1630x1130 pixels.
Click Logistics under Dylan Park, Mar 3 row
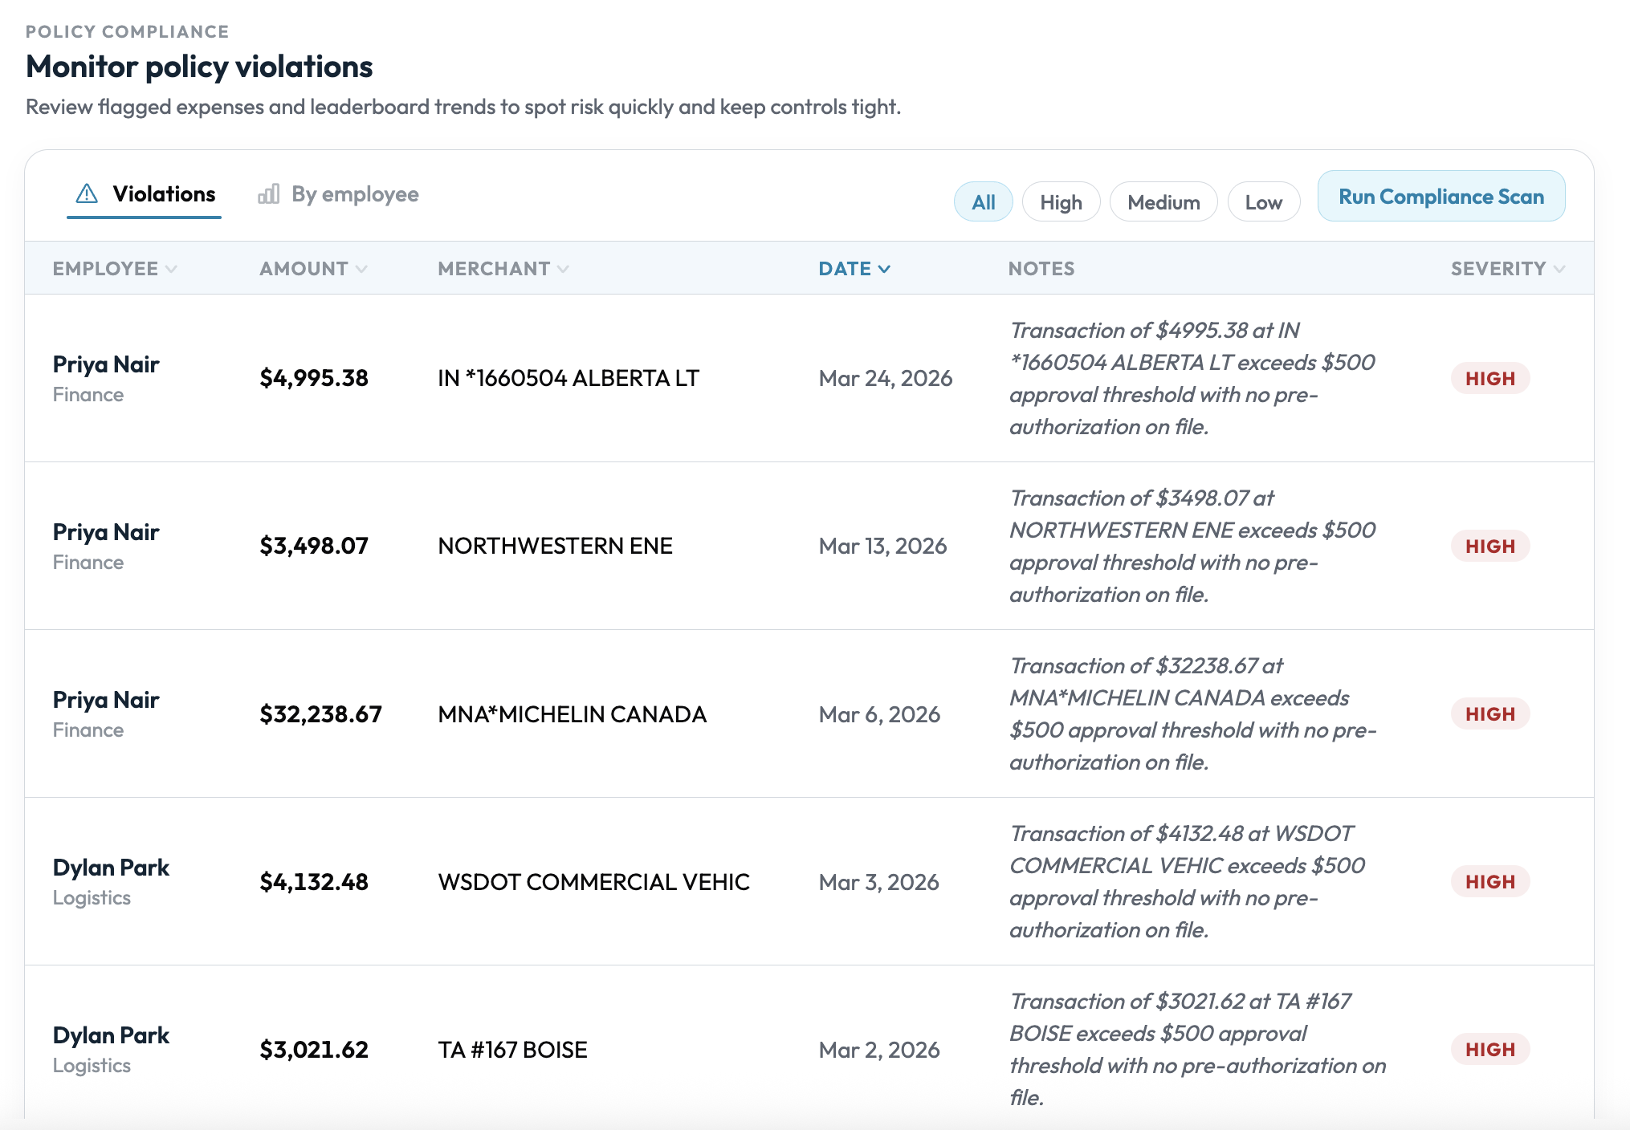tap(92, 898)
